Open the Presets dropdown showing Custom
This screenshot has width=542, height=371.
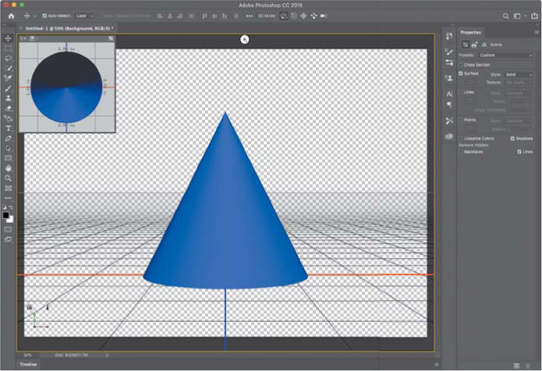[506, 55]
